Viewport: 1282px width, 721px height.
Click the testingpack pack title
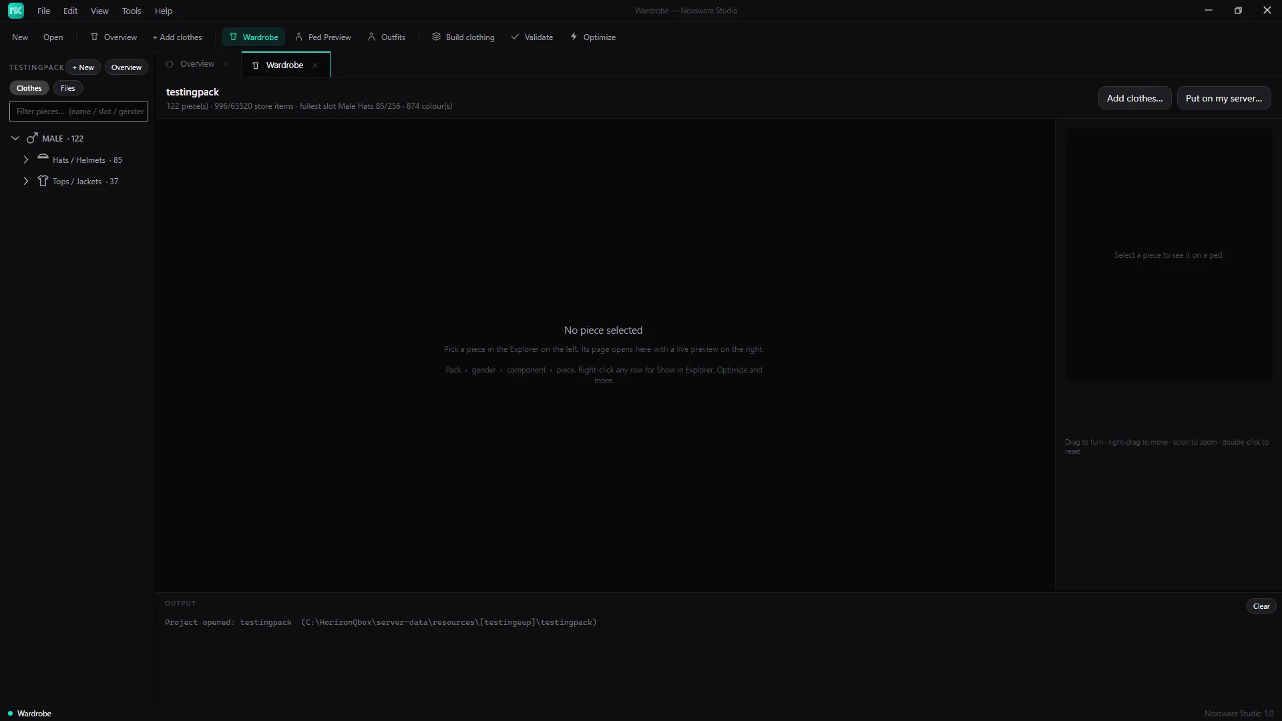[192, 92]
